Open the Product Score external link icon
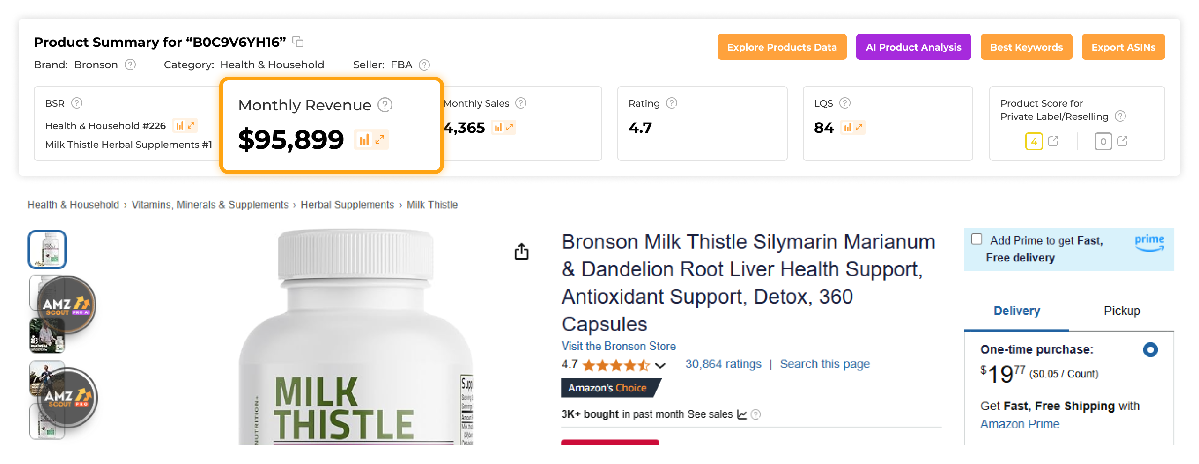 tap(1053, 141)
